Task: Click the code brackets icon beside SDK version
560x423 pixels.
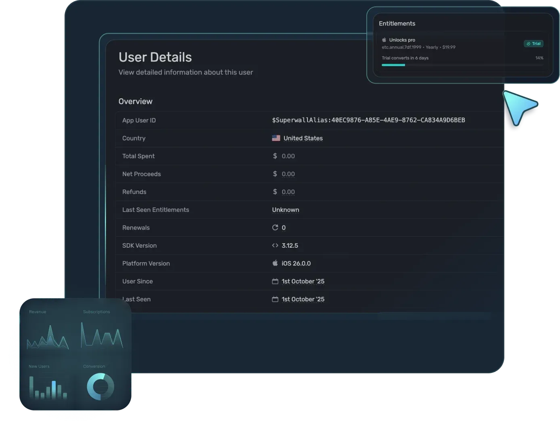Action: pyautogui.click(x=275, y=245)
